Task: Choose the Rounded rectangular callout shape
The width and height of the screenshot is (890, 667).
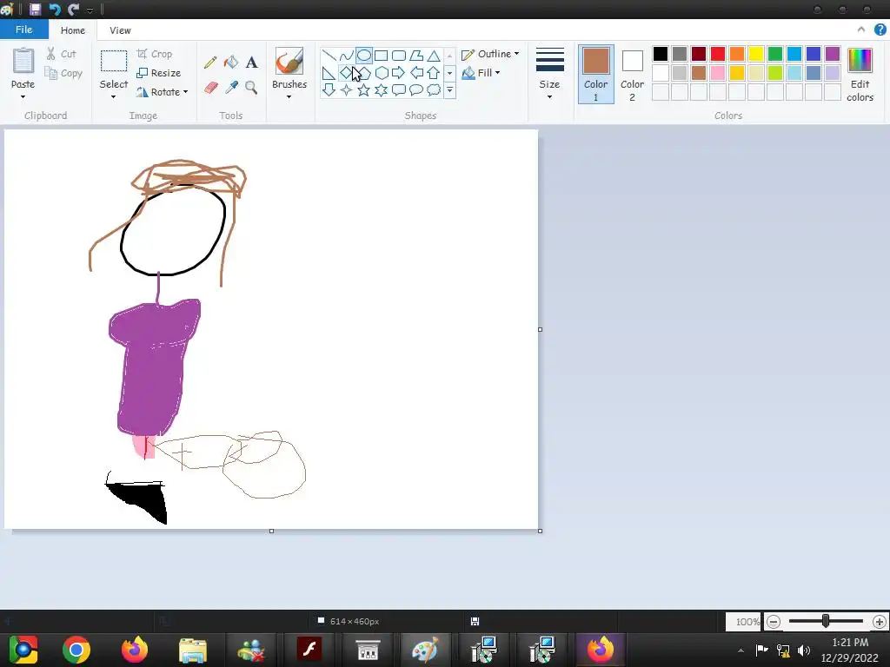Action: [399, 89]
